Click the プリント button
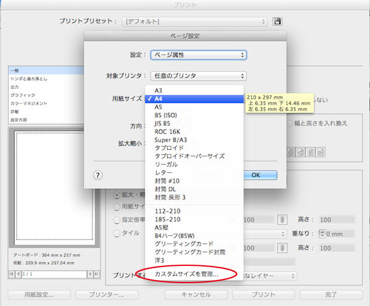 263,295
